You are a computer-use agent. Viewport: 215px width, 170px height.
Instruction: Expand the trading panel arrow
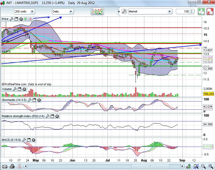pos(119,11)
